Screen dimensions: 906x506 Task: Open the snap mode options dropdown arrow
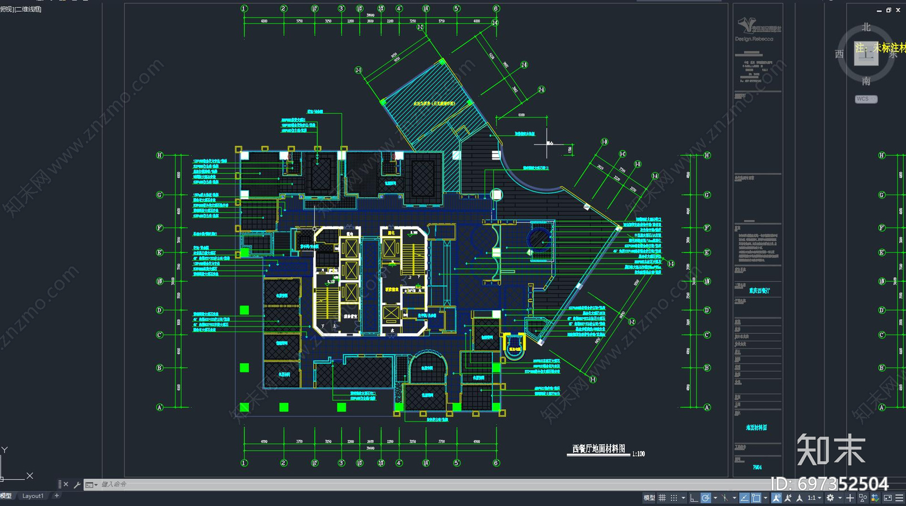683,498
